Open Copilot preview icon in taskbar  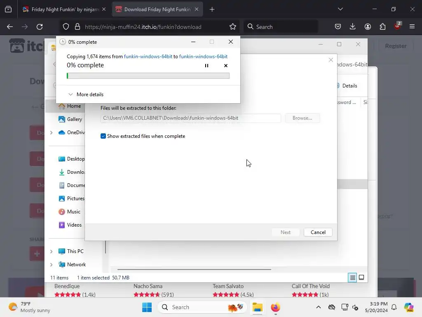(409, 307)
